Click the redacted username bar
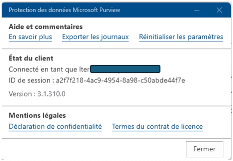The image size is (233, 161). [x=125, y=69]
